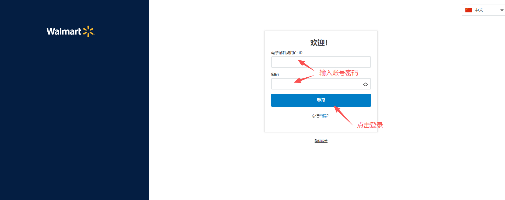
Task: Toggle password visibility with the eye icon
Action: 365,84
